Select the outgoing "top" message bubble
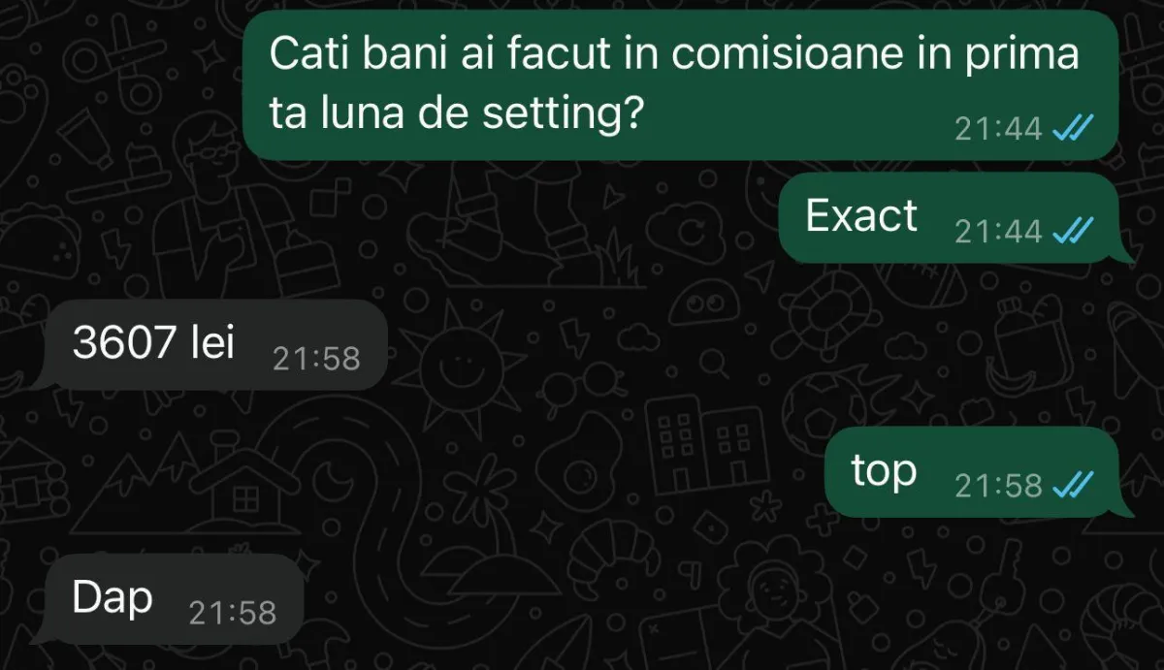 pos(979,472)
